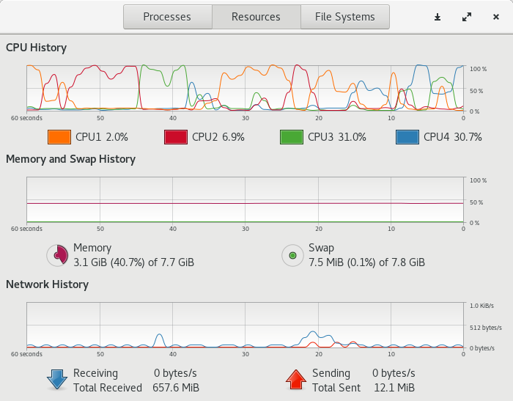Click inside the Network History graph
Image resolution: width=513 pixels, height=401 pixels.
click(245, 325)
